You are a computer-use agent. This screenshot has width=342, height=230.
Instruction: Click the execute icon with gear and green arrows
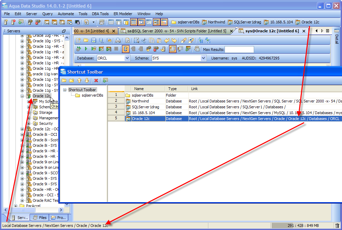tap(79, 49)
